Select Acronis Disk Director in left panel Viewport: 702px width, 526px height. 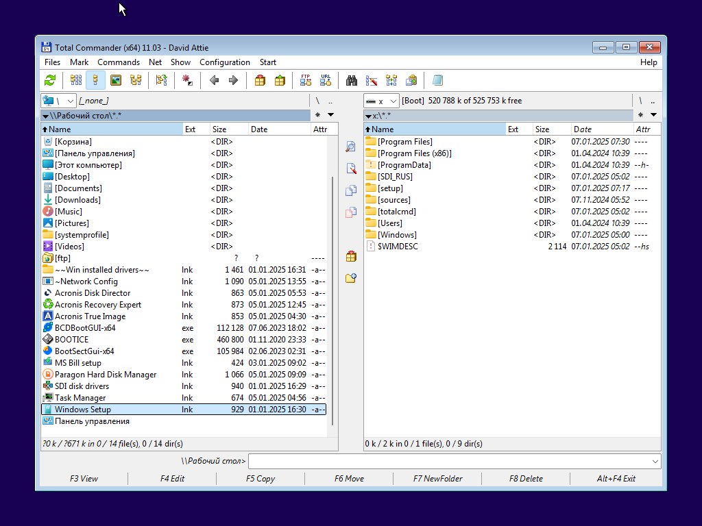tap(184, 293)
